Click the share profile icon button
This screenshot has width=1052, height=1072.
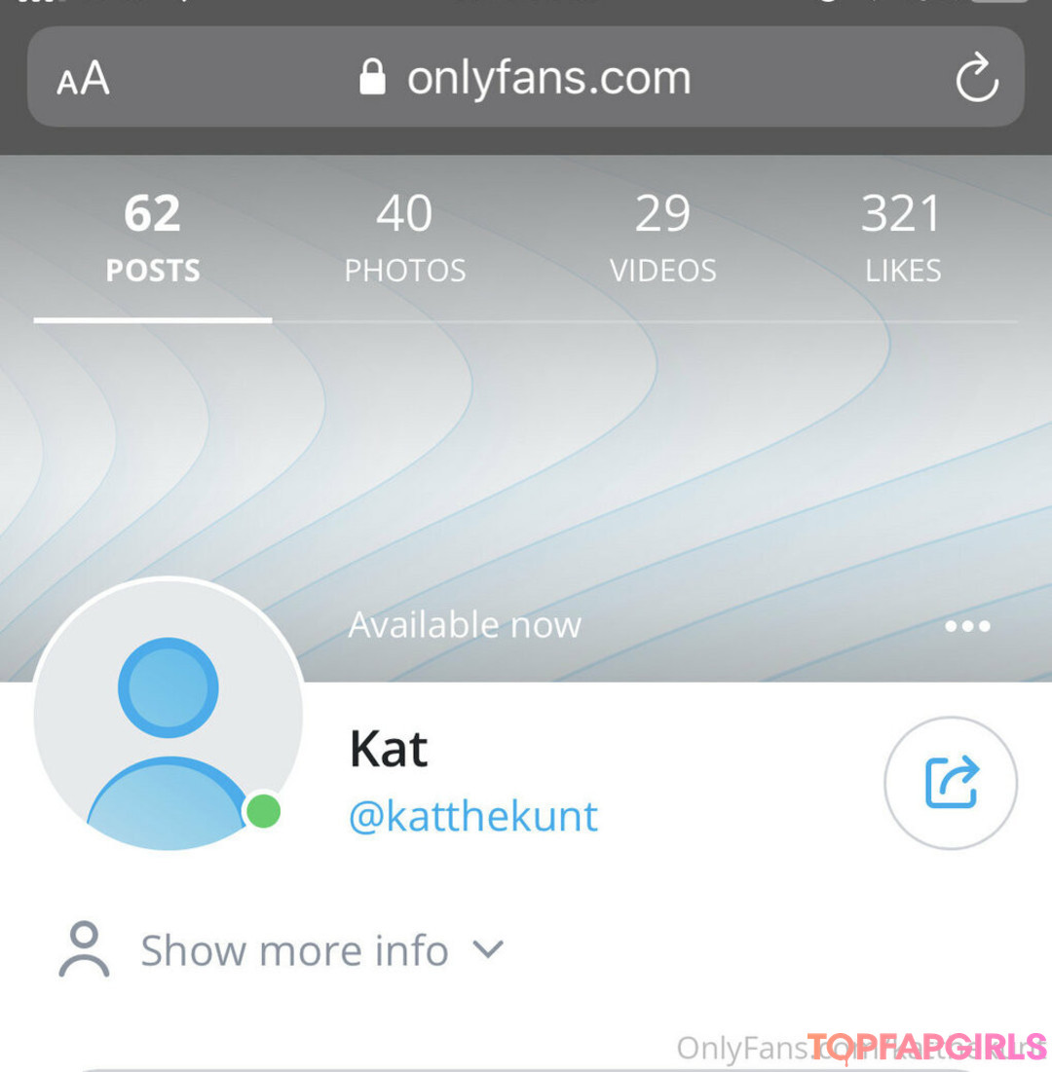(x=951, y=783)
